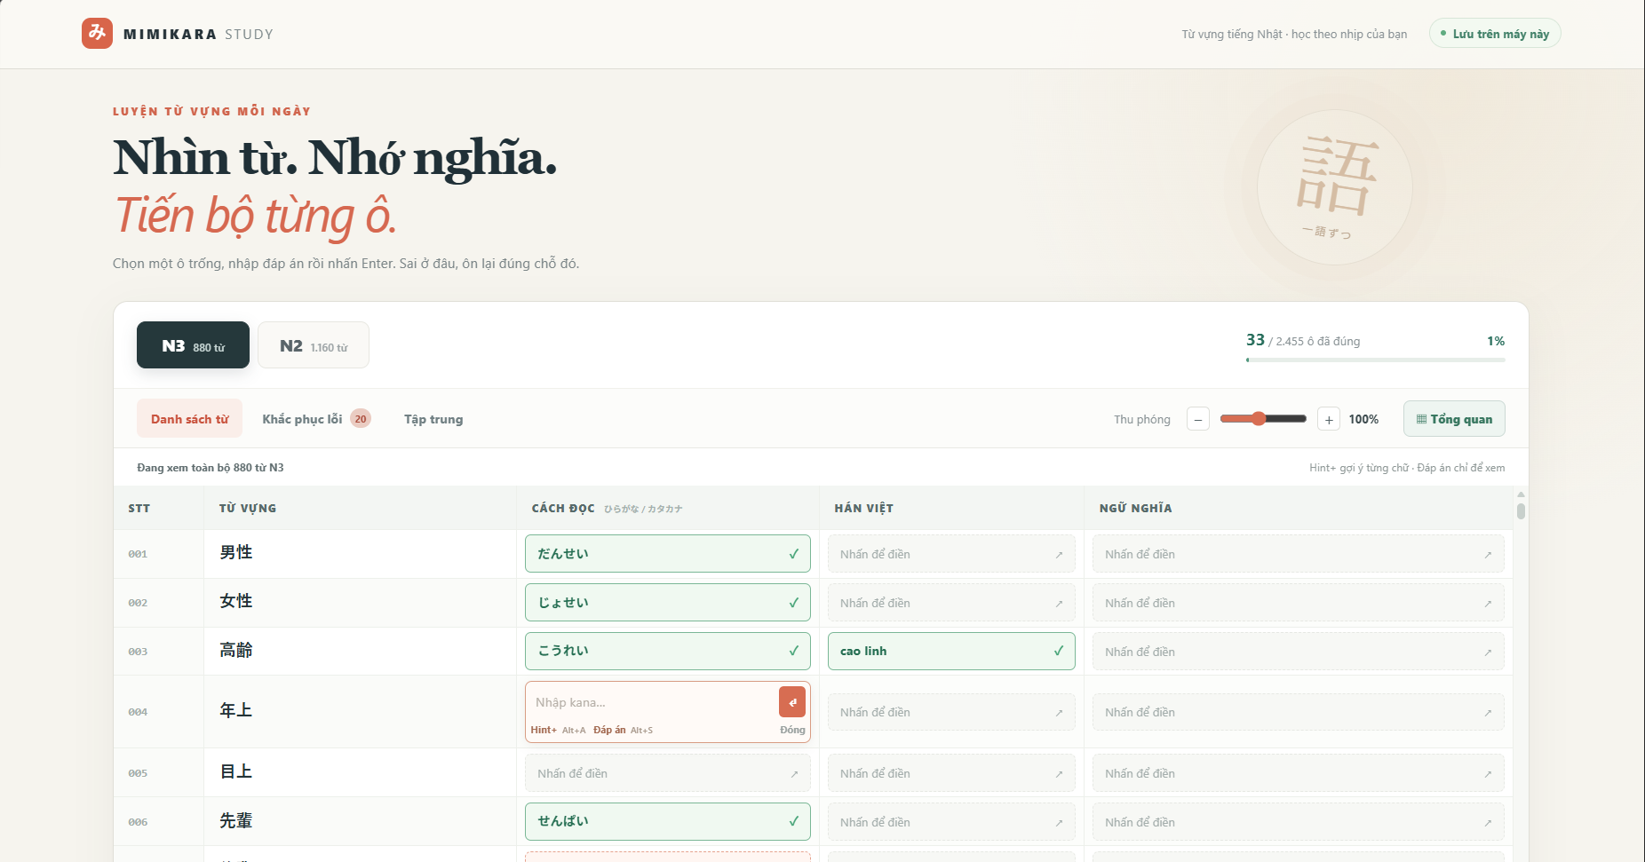This screenshot has height=862, width=1645.
Task: Click the vocabulary word 高齢
Action: click(236, 650)
